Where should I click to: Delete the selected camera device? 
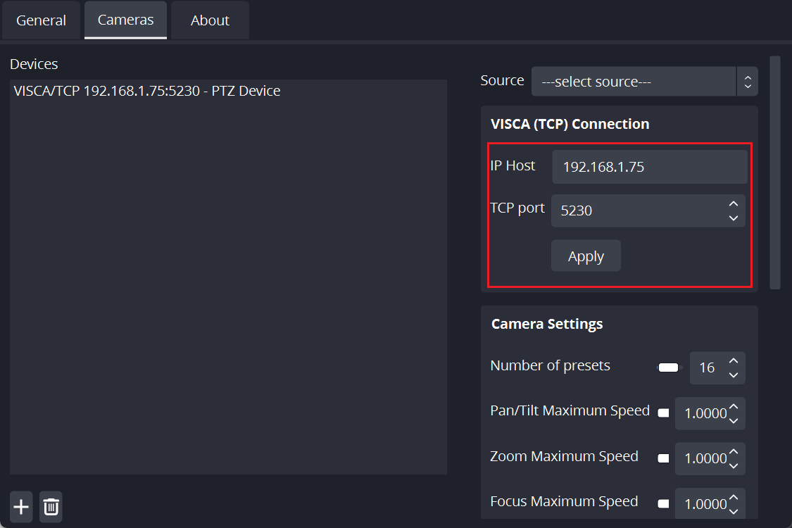coord(50,507)
